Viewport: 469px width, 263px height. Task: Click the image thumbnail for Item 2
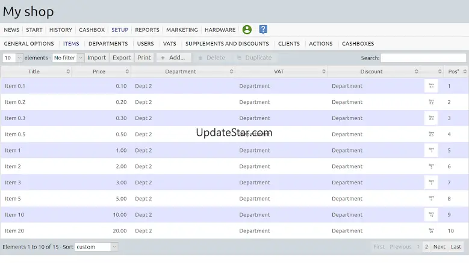tap(431, 166)
